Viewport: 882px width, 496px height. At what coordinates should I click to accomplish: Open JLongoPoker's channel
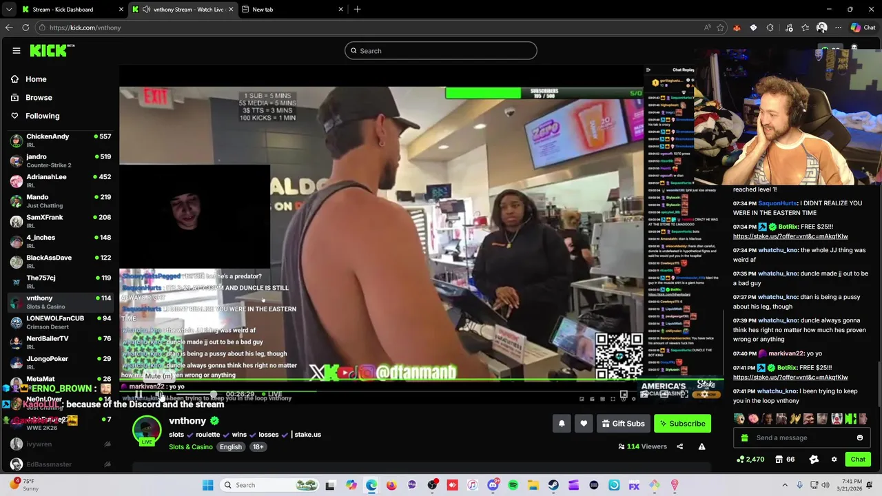(x=61, y=362)
